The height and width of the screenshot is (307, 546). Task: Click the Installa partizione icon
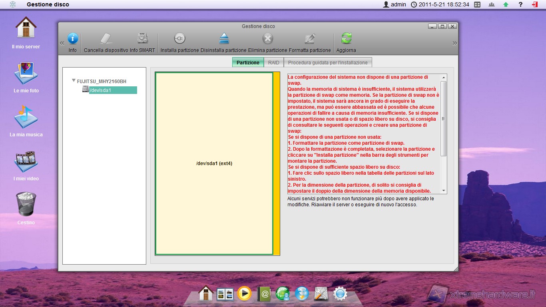[179, 39]
